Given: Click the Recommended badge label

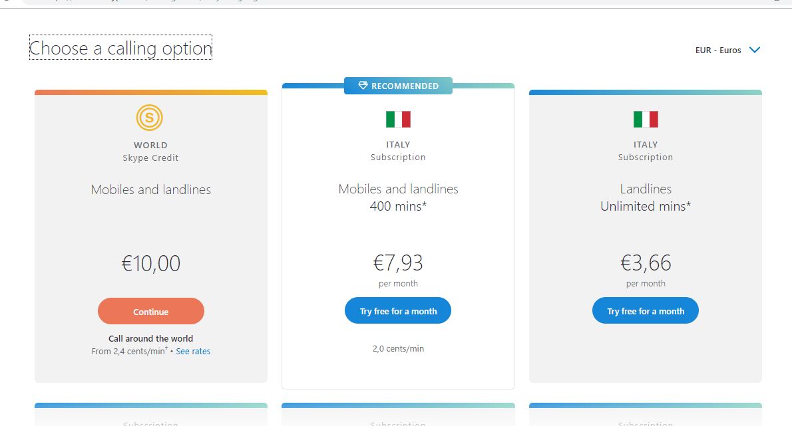Looking at the screenshot, I should point(405,86).
